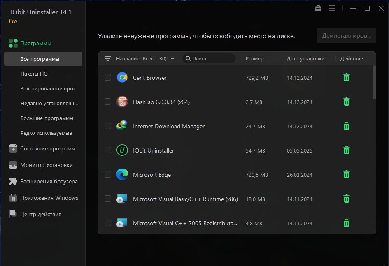Uninstall HashTab via its green trash icon
Image resolution: width=389 pixels, height=266 pixels.
point(346,102)
